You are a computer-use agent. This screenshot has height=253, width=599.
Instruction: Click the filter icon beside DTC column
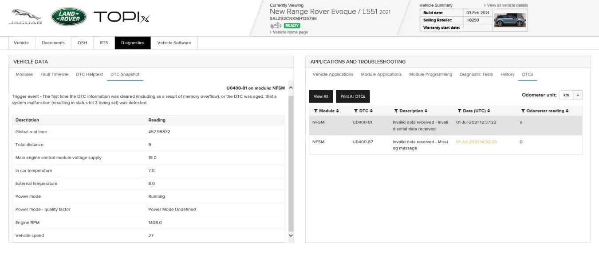356,111
